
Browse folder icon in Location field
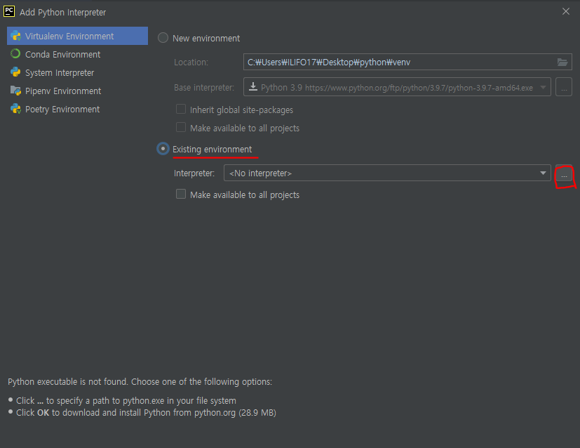pyautogui.click(x=562, y=62)
